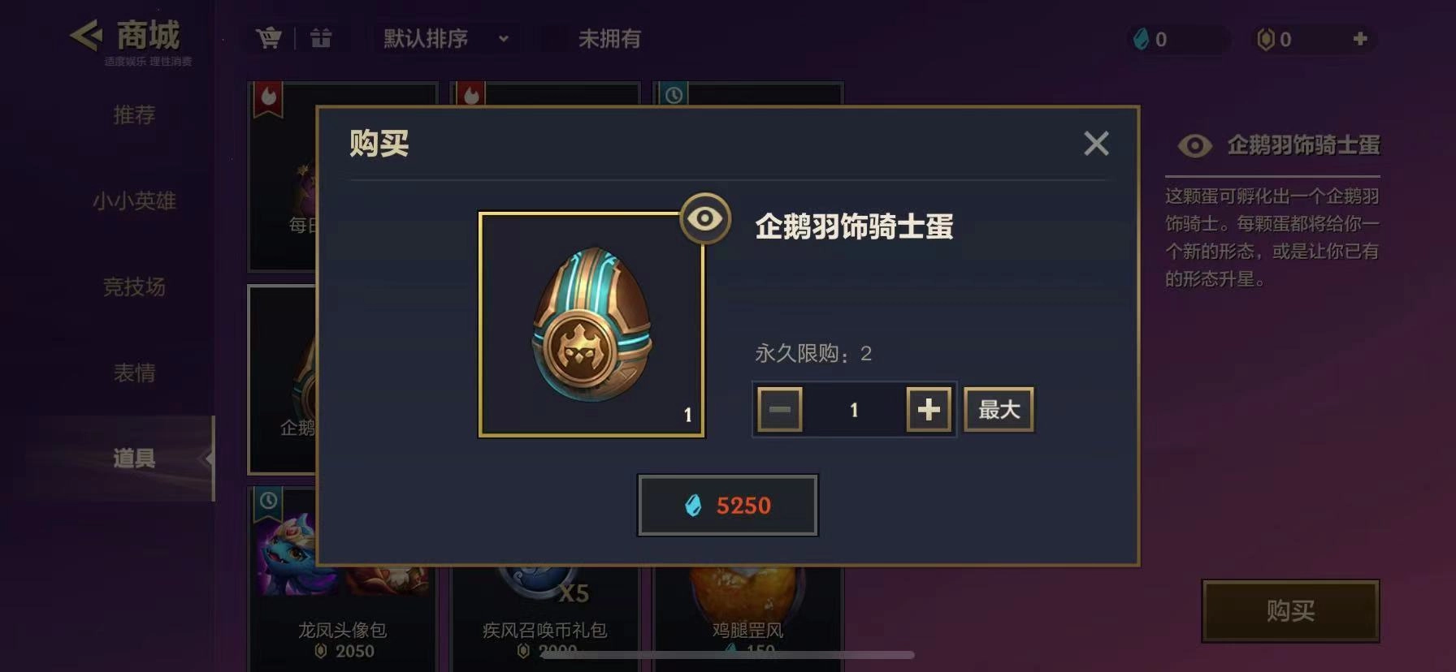Expand the 默认排序 sort dropdown
The height and width of the screenshot is (672, 1456).
(445, 38)
